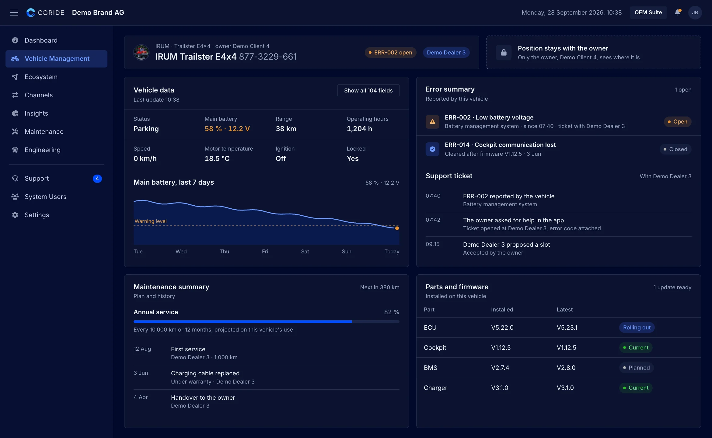Click the vehicle thumbnail image
712x438 pixels.
(141, 52)
